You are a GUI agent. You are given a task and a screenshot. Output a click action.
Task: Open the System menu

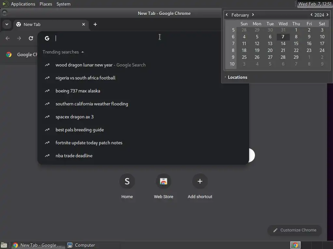pyautogui.click(x=63, y=4)
